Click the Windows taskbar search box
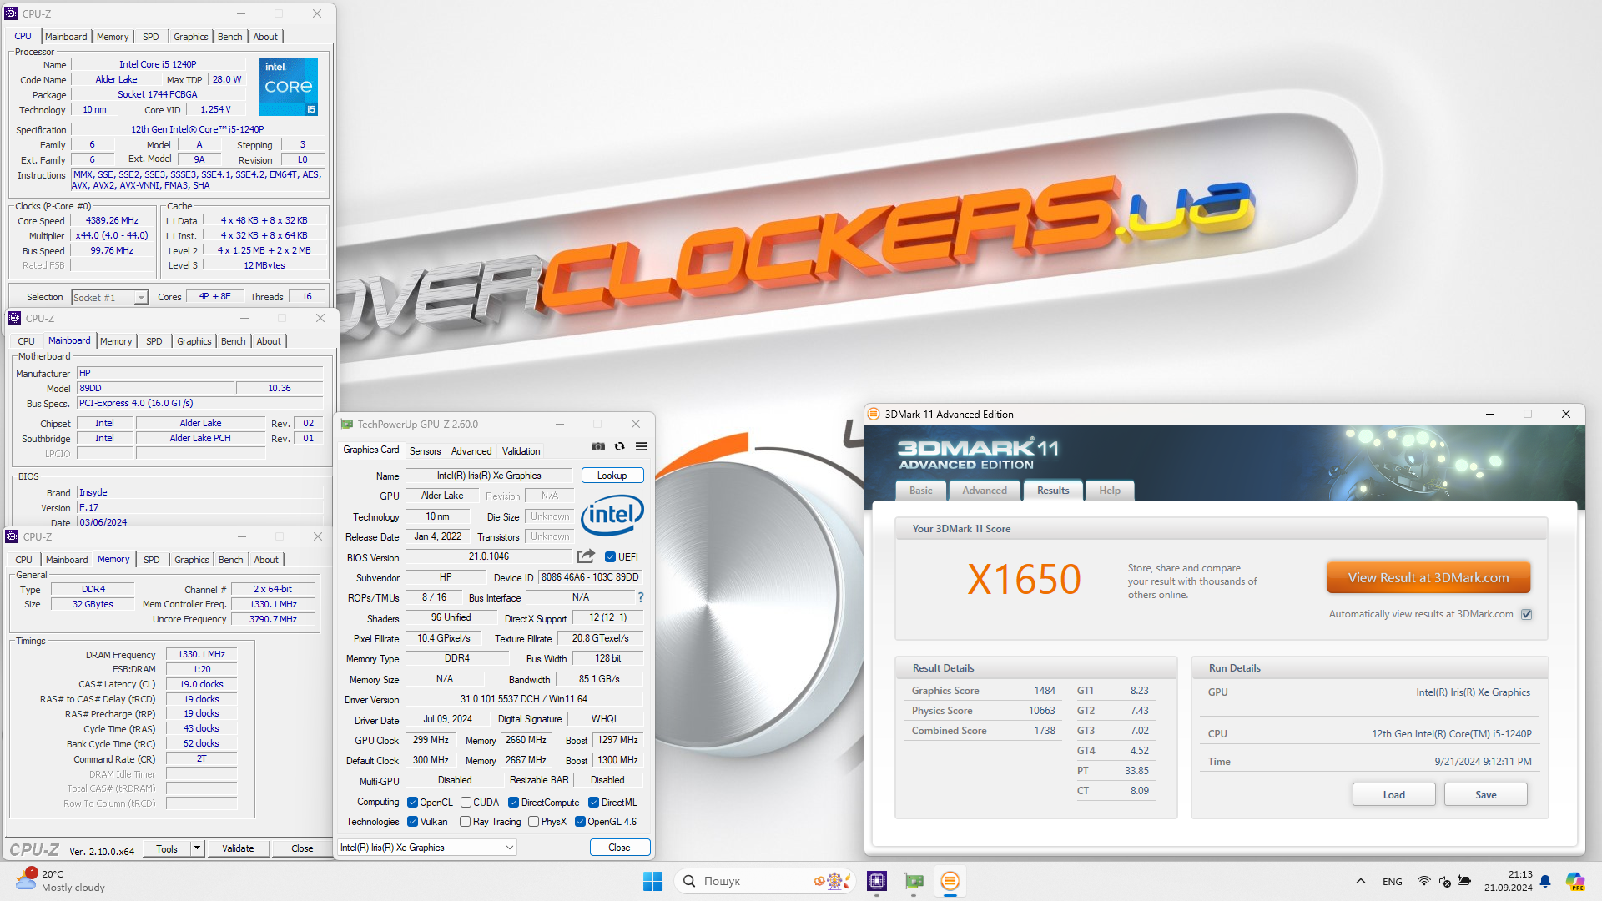The height and width of the screenshot is (901, 1602). pyautogui.click(x=765, y=881)
